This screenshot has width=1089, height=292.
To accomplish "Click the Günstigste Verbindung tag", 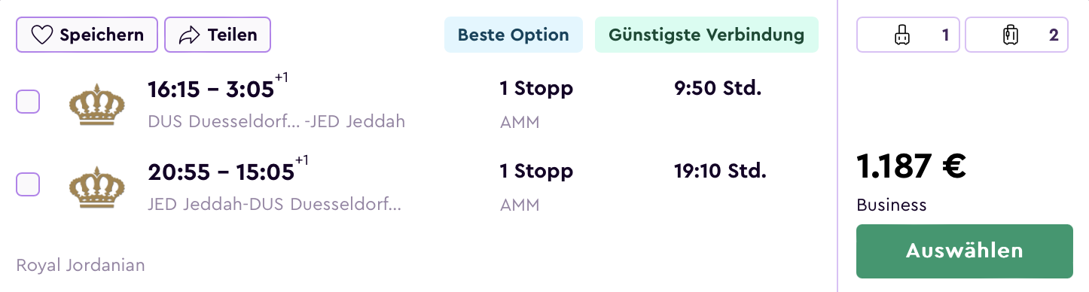I will coord(706,35).
